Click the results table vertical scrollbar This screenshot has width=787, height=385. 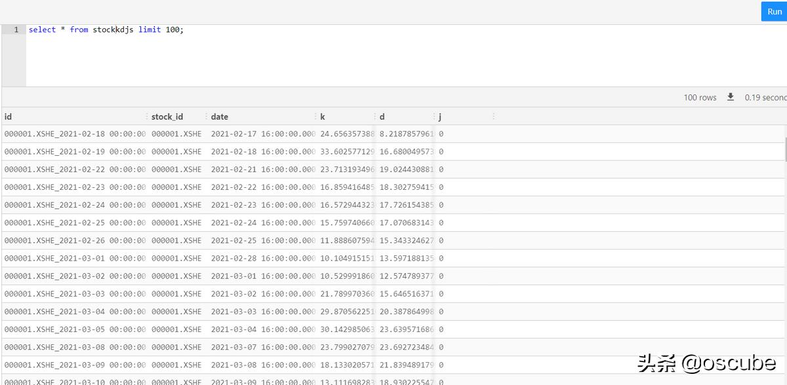784,149
